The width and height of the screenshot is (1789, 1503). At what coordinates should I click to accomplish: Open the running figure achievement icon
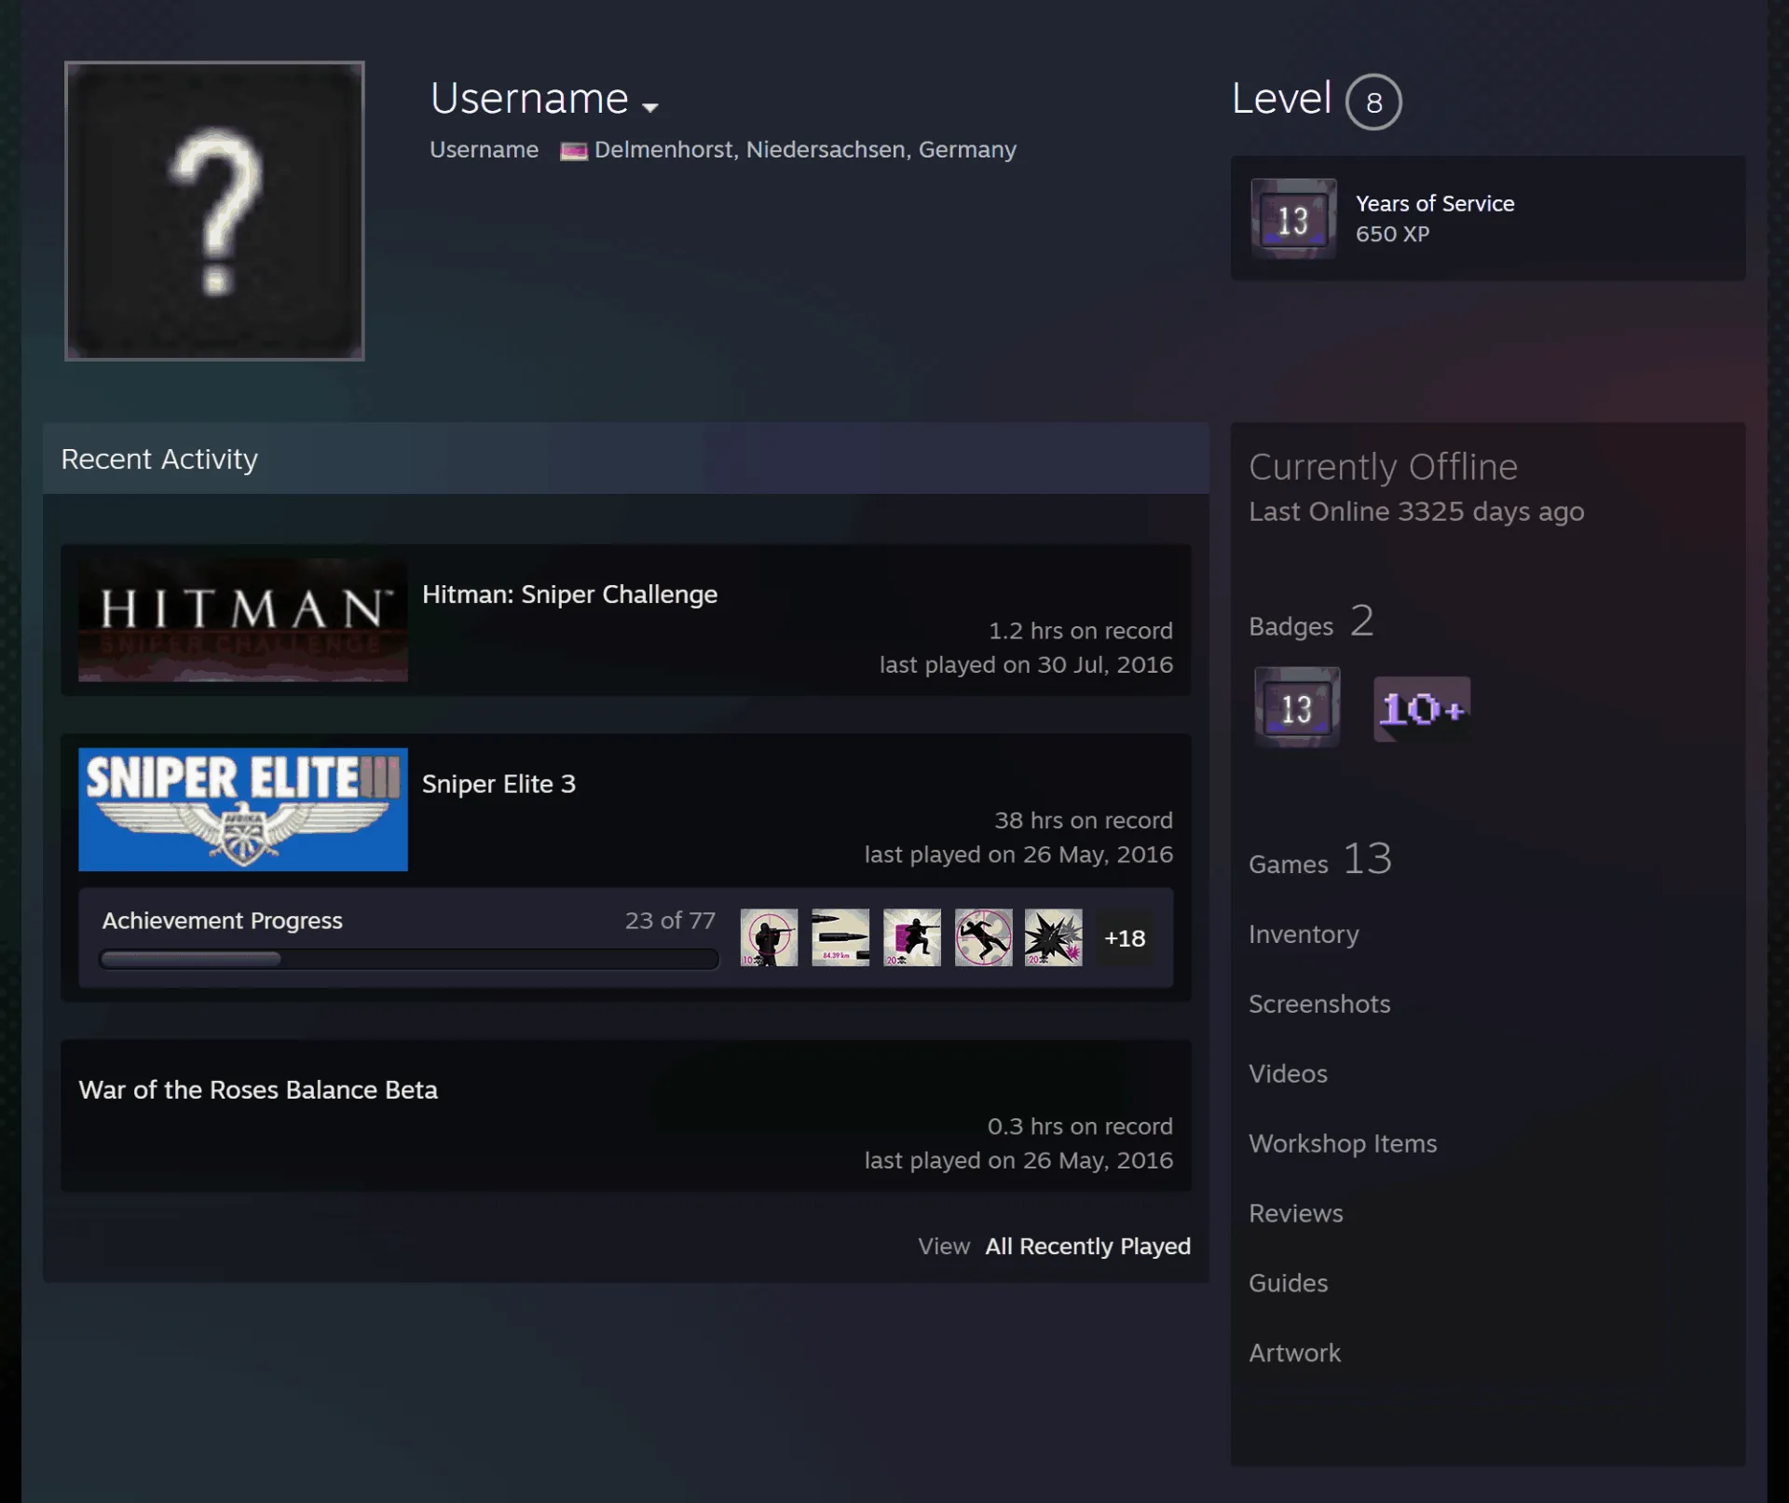coord(983,937)
